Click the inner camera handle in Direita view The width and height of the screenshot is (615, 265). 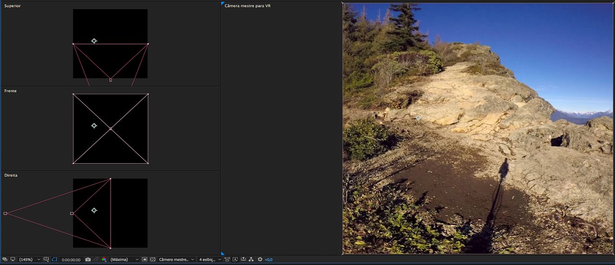pyautogui.click(x=72, y=213)
